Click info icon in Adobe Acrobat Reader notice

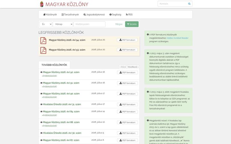[x=148, y=35]
